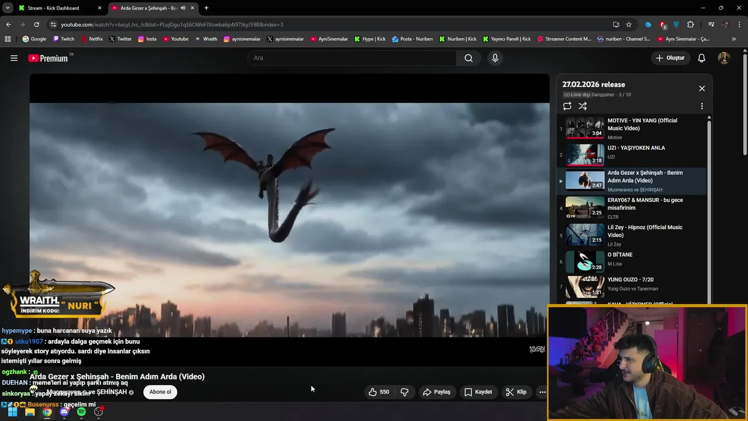Open the Wraith bookmark
This screenshot has width=748, height=421.
pos(206,39)
